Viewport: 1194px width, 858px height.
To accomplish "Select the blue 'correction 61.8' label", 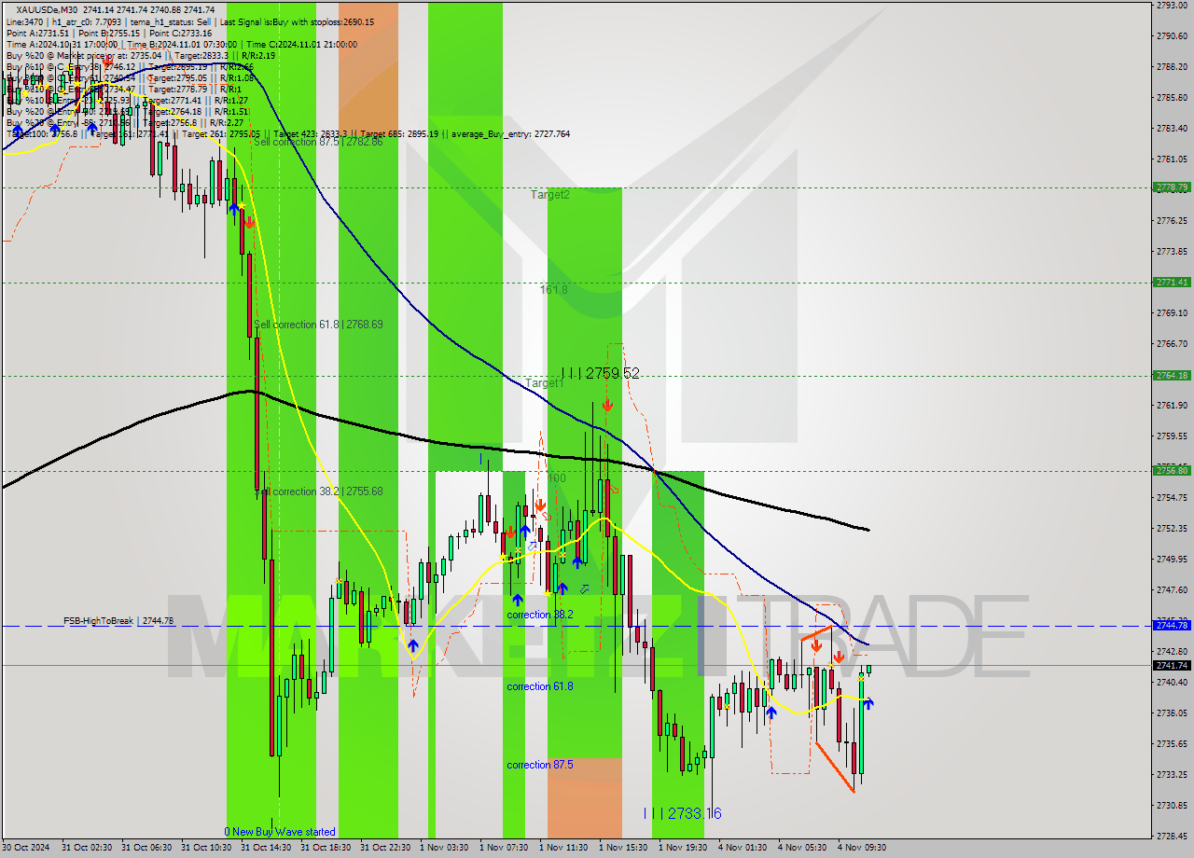I will [540, 686].
